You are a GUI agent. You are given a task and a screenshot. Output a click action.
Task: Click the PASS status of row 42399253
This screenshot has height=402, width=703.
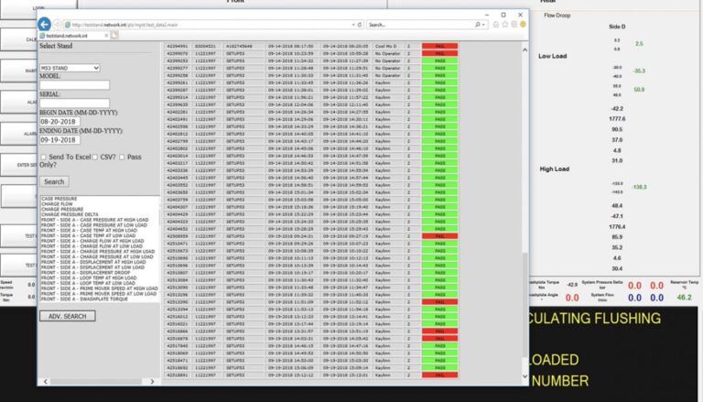[439, 61]
